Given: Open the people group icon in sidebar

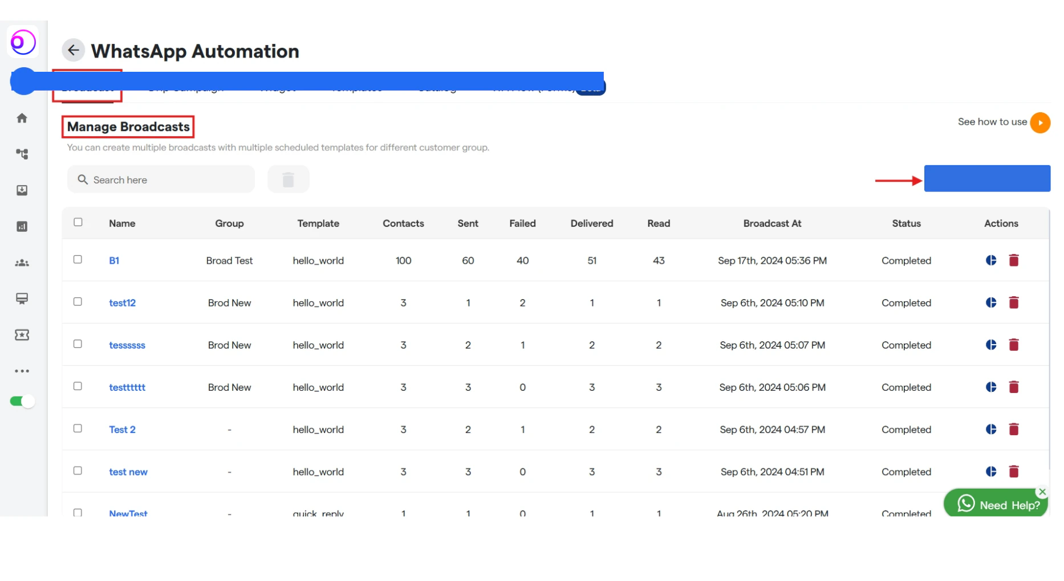Looking at the screenshot, I should 22,263.
